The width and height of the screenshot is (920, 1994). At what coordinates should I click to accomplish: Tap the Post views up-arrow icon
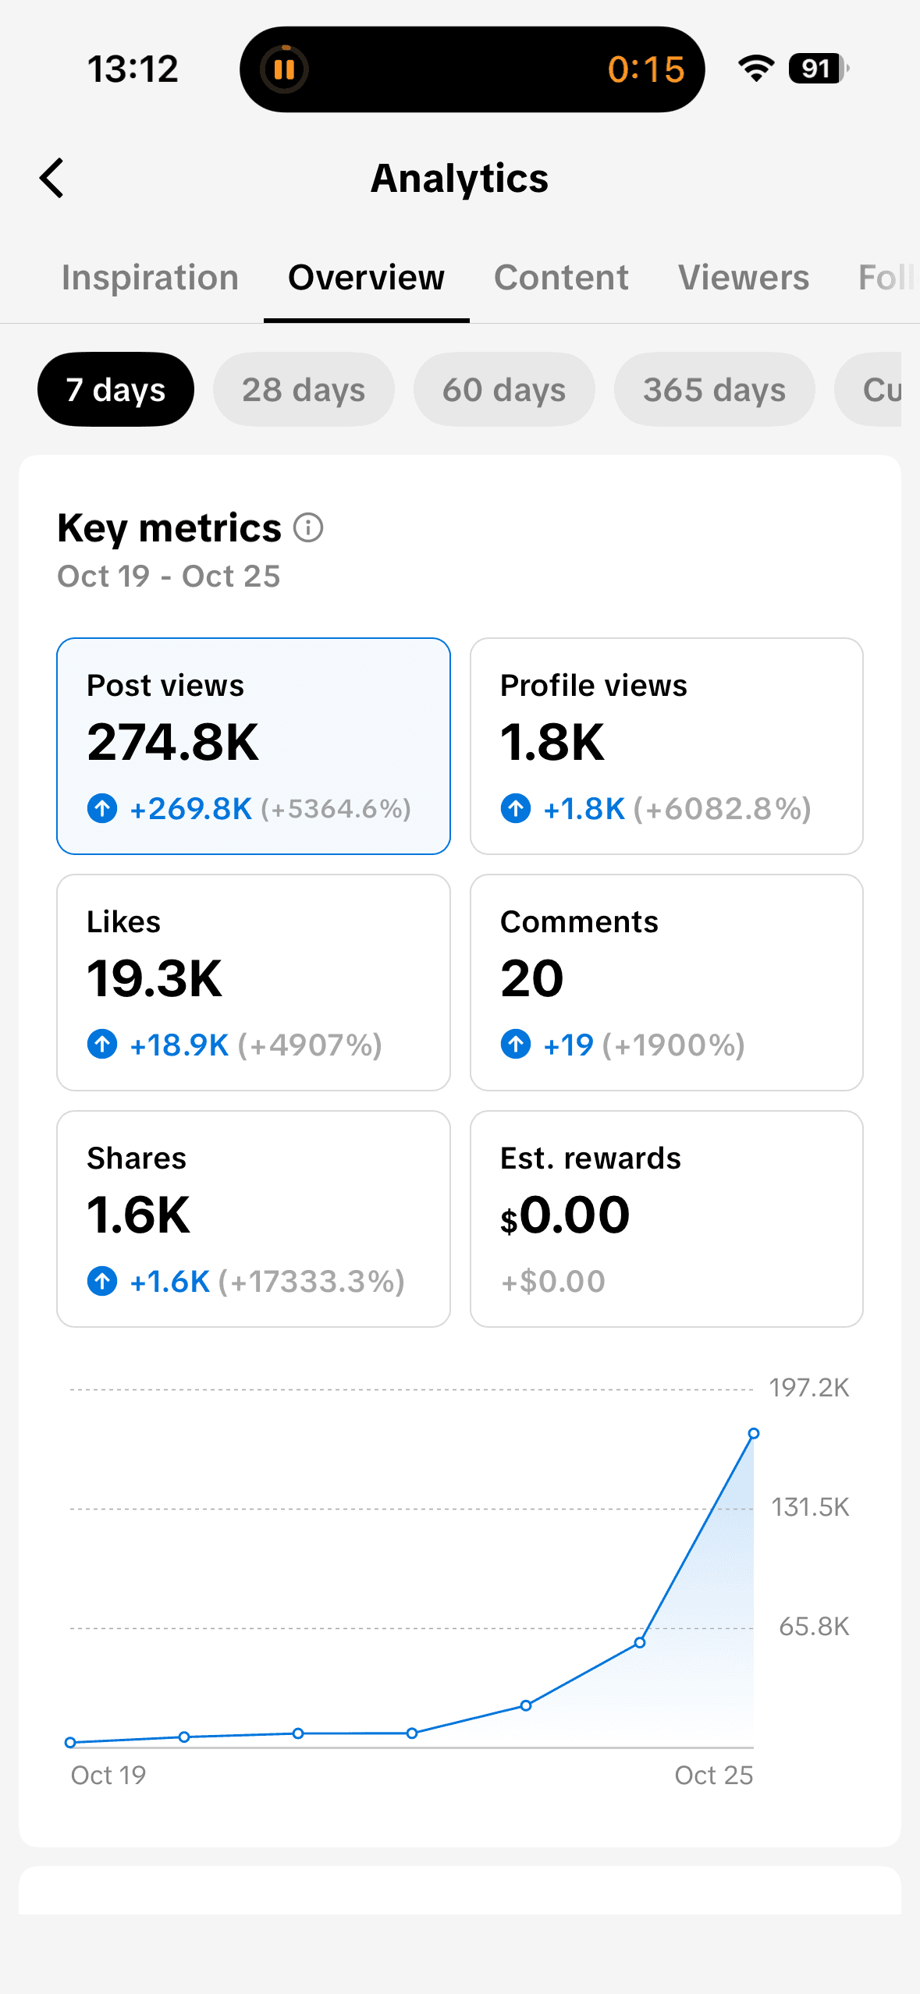tap(102, 808)
